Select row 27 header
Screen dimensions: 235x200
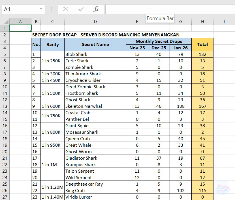click(x=5, y=197)
